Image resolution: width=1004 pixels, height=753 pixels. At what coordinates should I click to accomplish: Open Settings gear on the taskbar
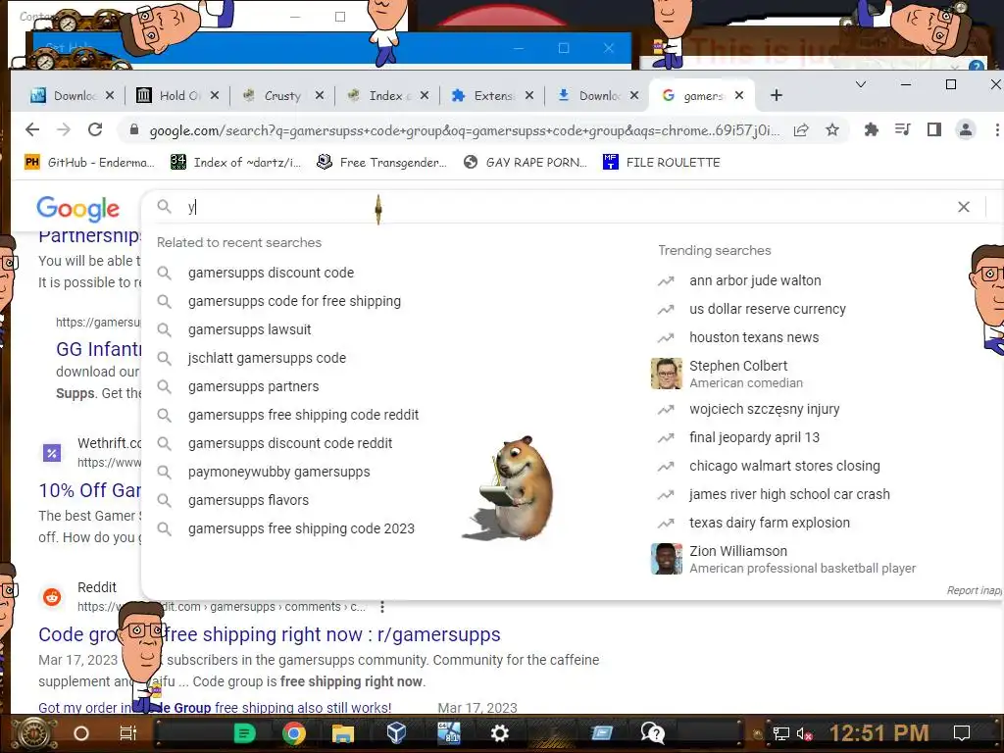499,733
